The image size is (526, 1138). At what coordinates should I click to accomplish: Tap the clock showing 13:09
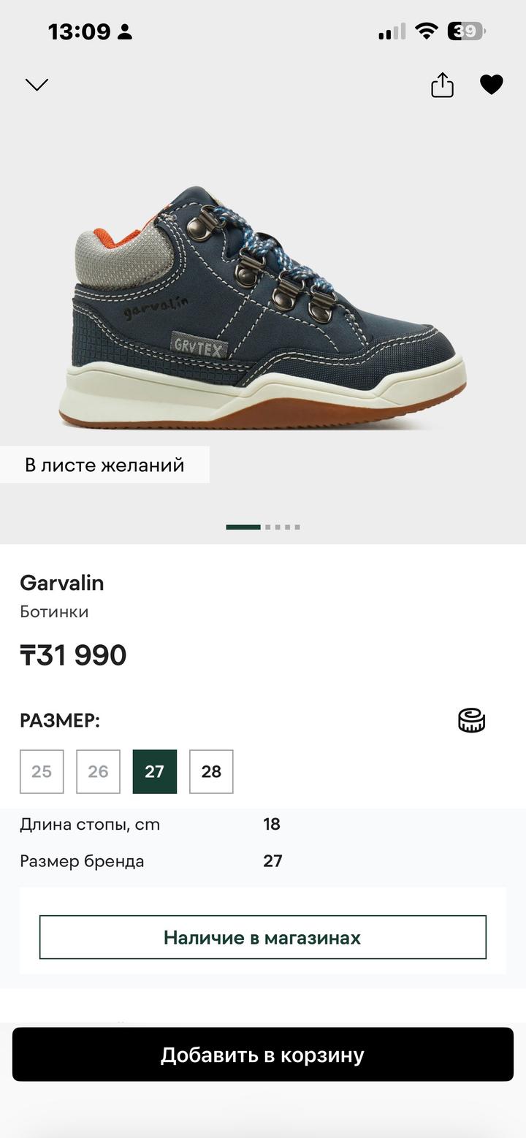(80, 31)
